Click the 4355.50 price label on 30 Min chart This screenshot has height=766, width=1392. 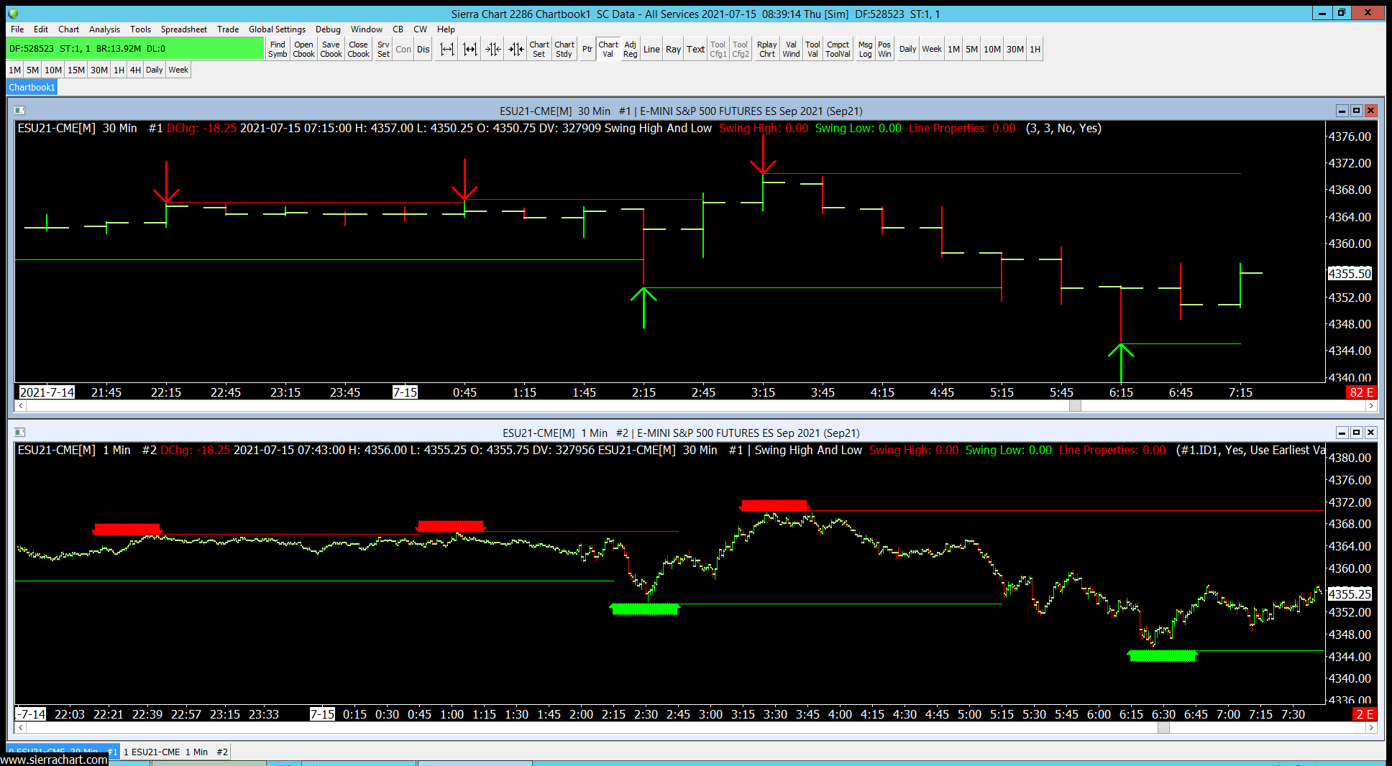[1350, 274]
